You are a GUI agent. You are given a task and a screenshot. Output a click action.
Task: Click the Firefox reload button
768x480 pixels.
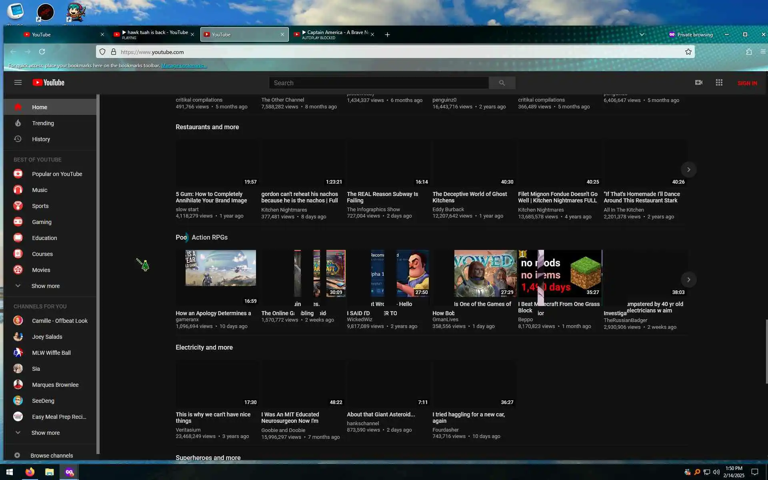coord(42,52)
